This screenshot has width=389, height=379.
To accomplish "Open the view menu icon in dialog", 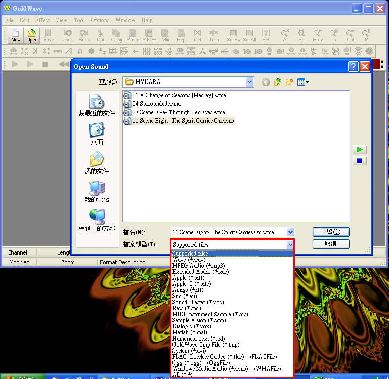I will point(303,82).
